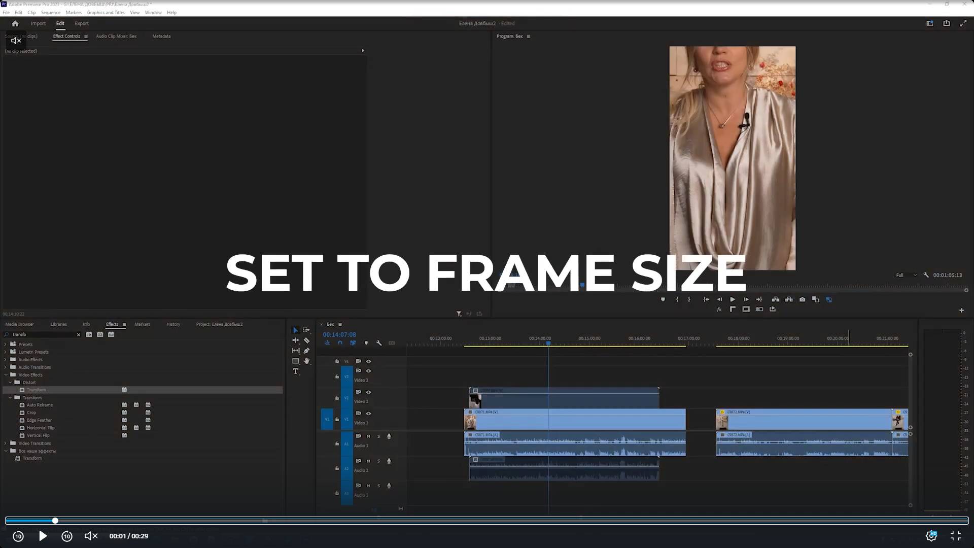Select the Type tool
974x548 pixels.
click(296, 371)
